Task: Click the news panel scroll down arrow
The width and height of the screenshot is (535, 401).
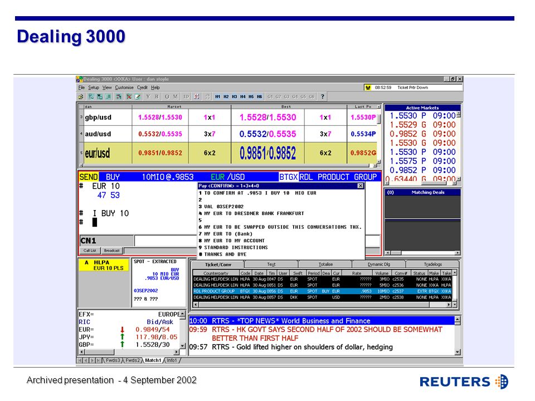Action: pyautogui.click(x=458, y=352)
